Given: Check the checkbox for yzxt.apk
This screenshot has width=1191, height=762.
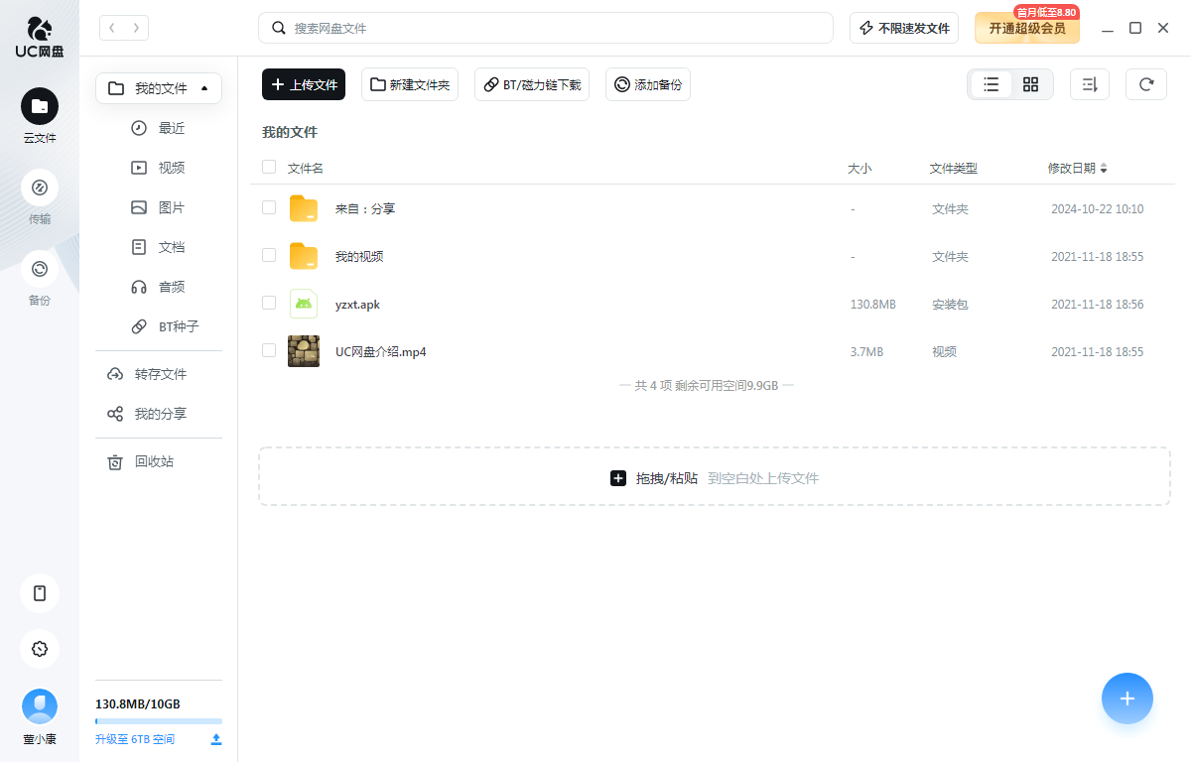Looking at the screenshot, I should (268, 304).
